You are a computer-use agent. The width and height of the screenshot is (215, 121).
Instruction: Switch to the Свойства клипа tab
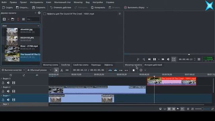(x=81, y=65)
